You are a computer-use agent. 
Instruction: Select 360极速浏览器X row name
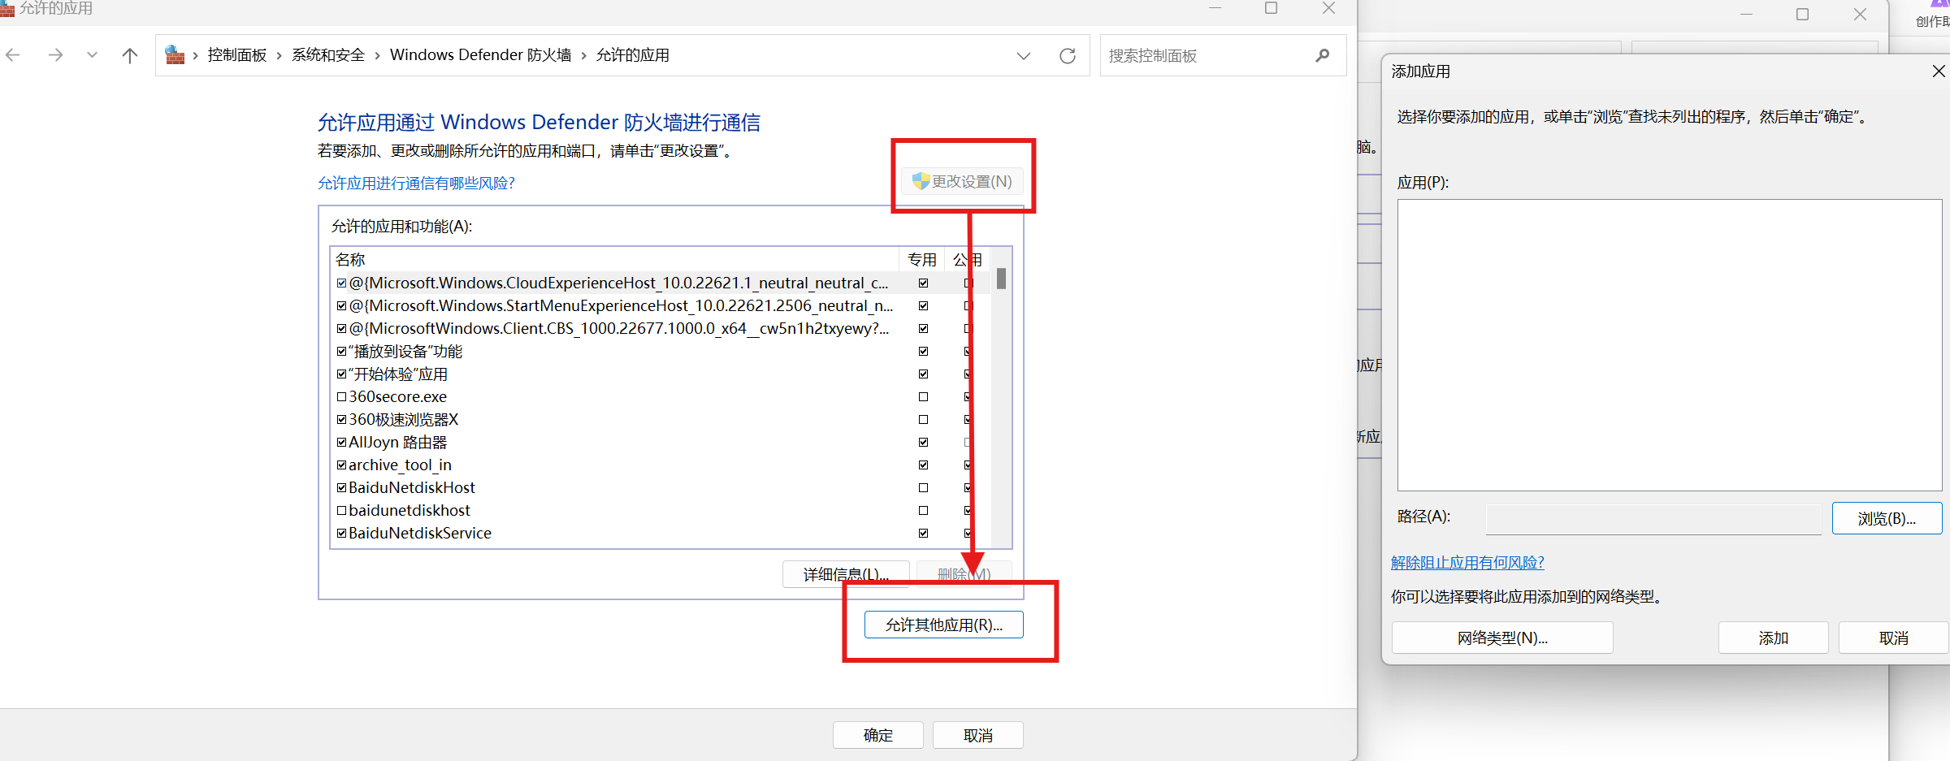(x=404, y=420)
